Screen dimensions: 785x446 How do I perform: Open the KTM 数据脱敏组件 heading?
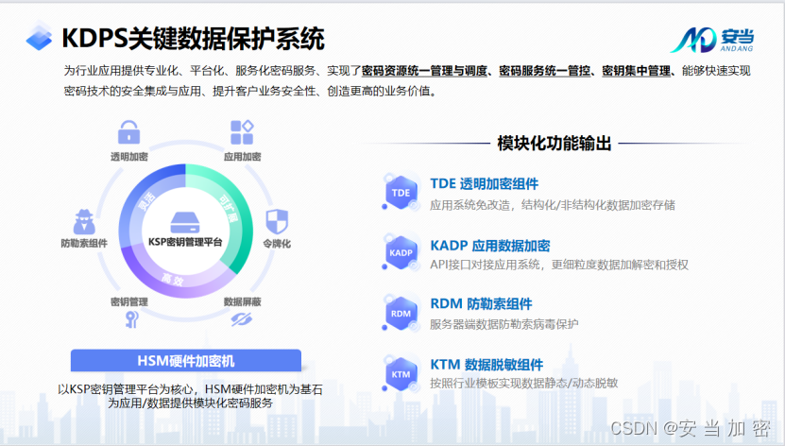[486, 365]
